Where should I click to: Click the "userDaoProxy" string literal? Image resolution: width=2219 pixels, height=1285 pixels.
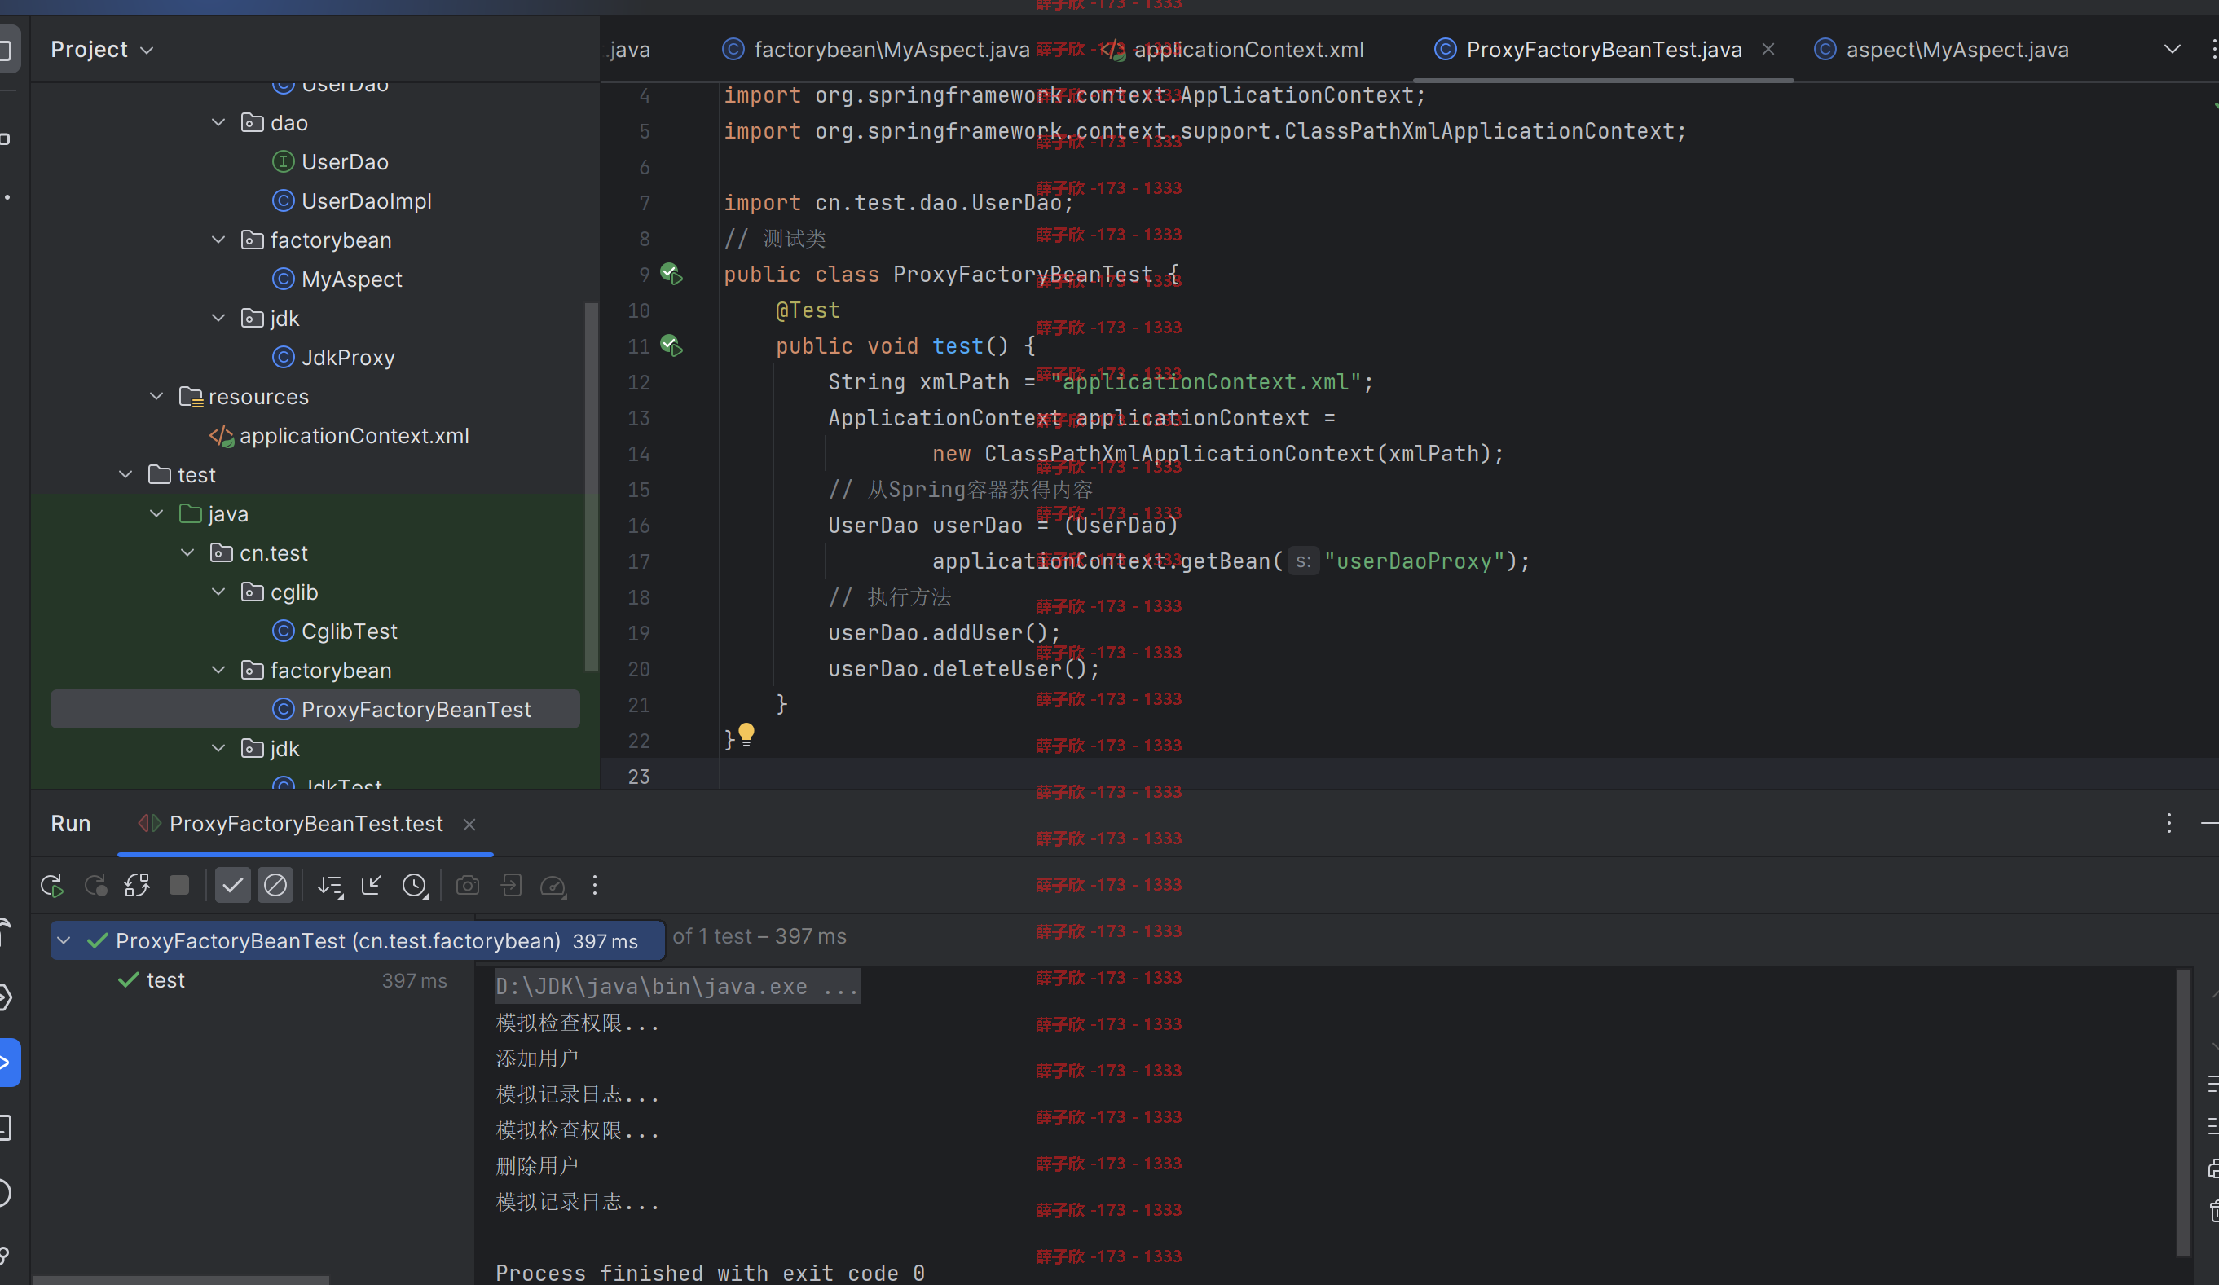click(1414, 561)
